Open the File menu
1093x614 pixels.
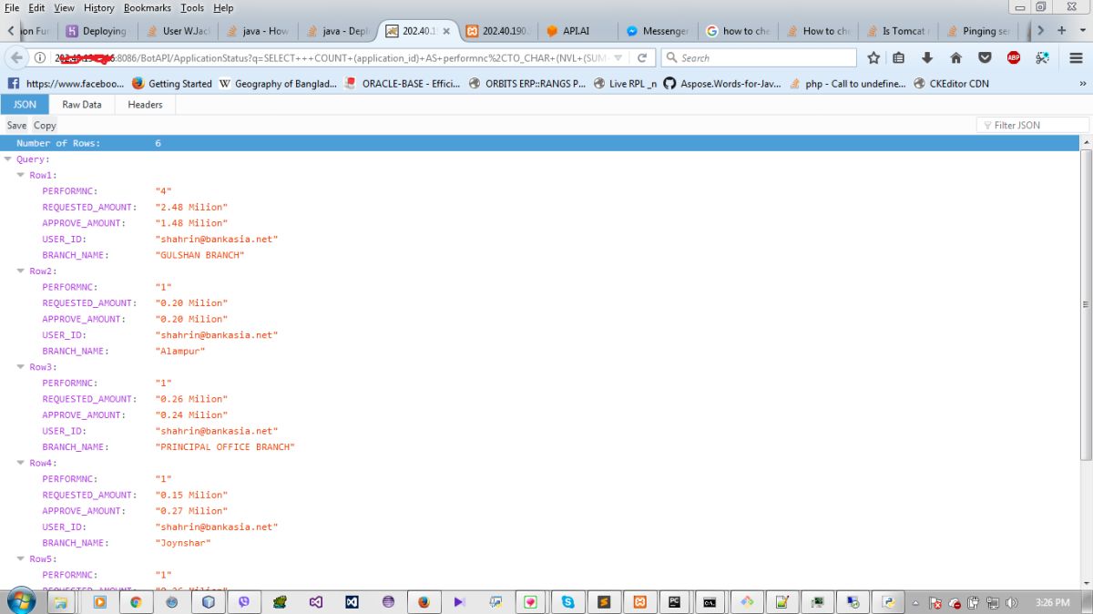pyautogui.click(x=12, y=7)
